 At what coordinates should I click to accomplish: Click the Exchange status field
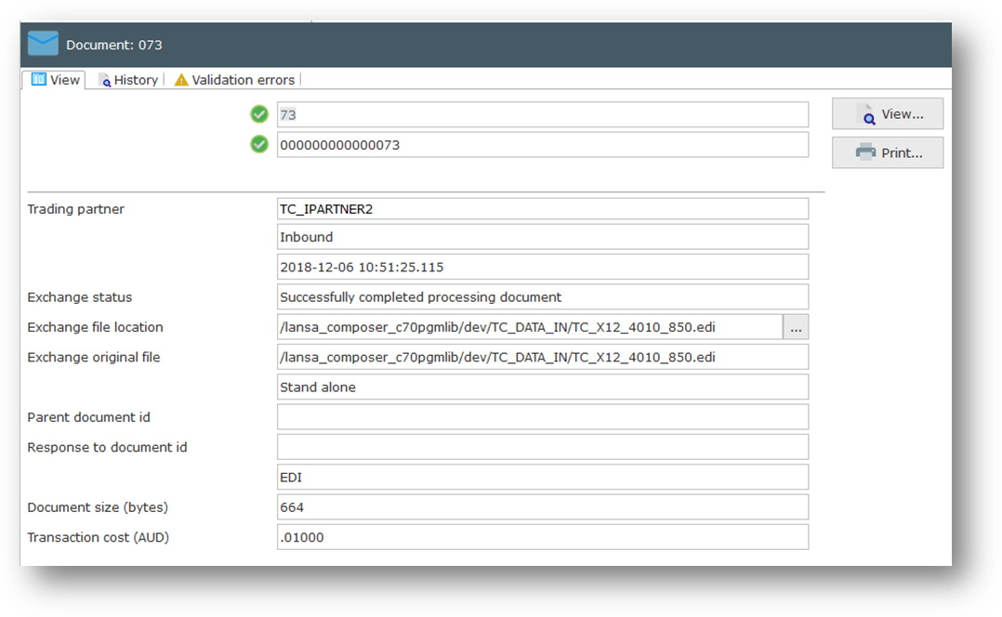(542, 297)
